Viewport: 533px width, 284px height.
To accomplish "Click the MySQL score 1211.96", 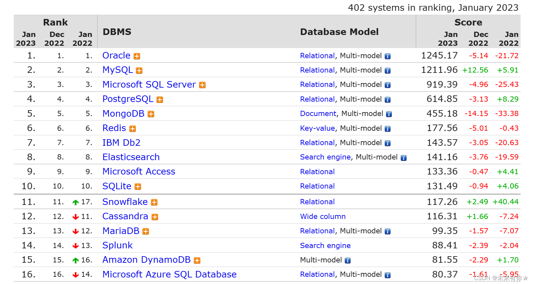I will (x=439, y=70).
